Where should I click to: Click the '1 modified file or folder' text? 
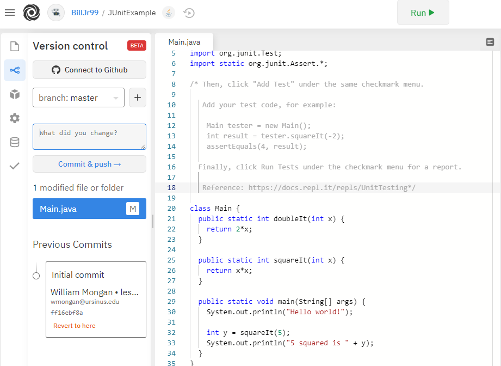(x=78, y=187)
